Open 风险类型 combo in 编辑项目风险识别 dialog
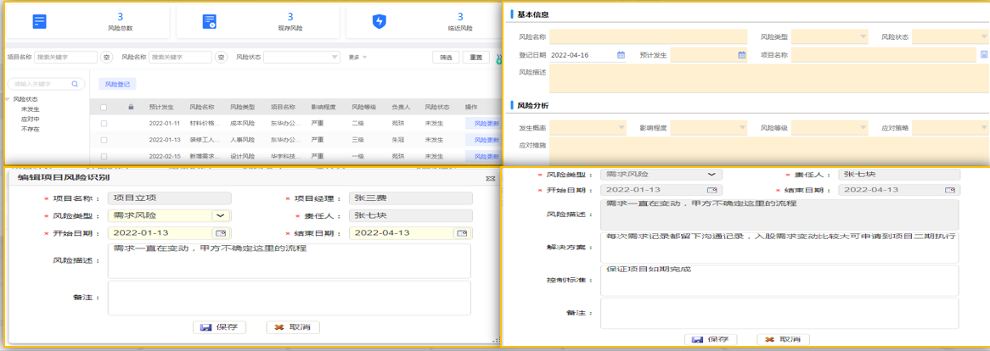The width and height of the screenshot is (990, 351). (x=221, y=215)
